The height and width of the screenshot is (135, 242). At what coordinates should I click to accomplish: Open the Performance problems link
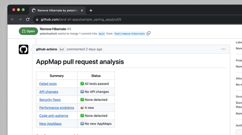(x=57, y=108)
